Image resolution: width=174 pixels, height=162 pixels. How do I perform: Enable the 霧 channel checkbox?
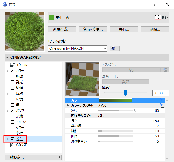coord(12,105)
